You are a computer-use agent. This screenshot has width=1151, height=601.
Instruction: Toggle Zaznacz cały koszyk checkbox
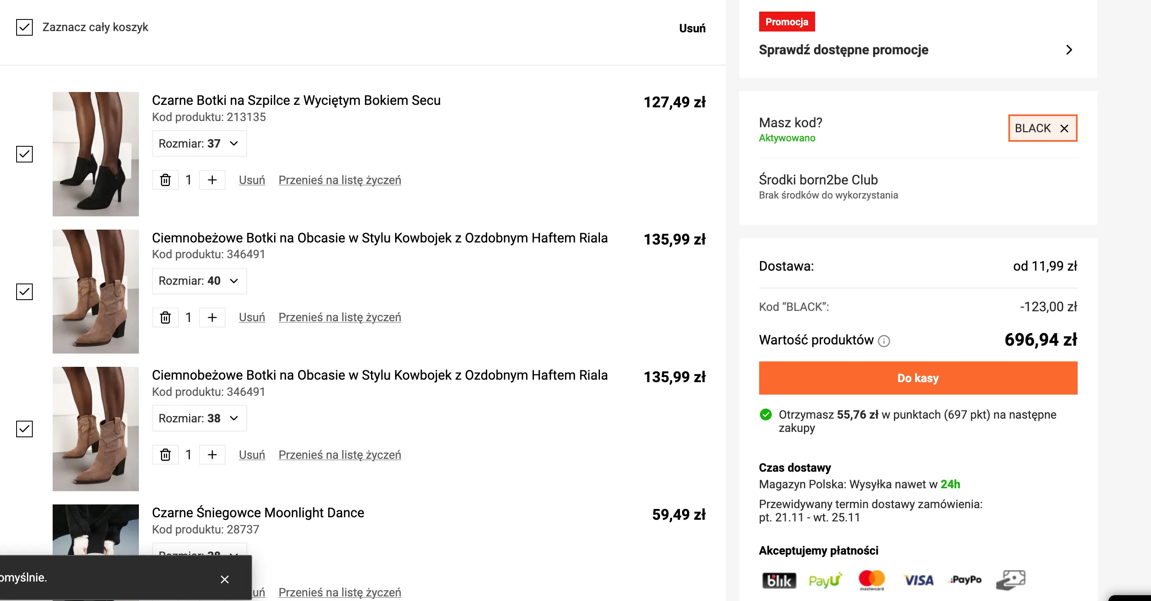(24, 27)
